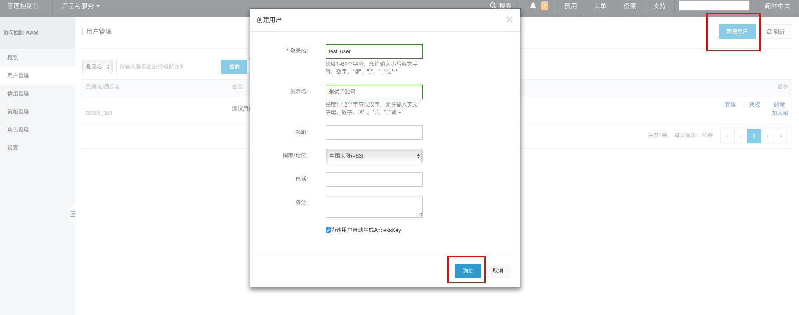Click the notification bell icon
The height and width of the screenshot is (315, 799).
pyautogui.click(x=533, y=6)
